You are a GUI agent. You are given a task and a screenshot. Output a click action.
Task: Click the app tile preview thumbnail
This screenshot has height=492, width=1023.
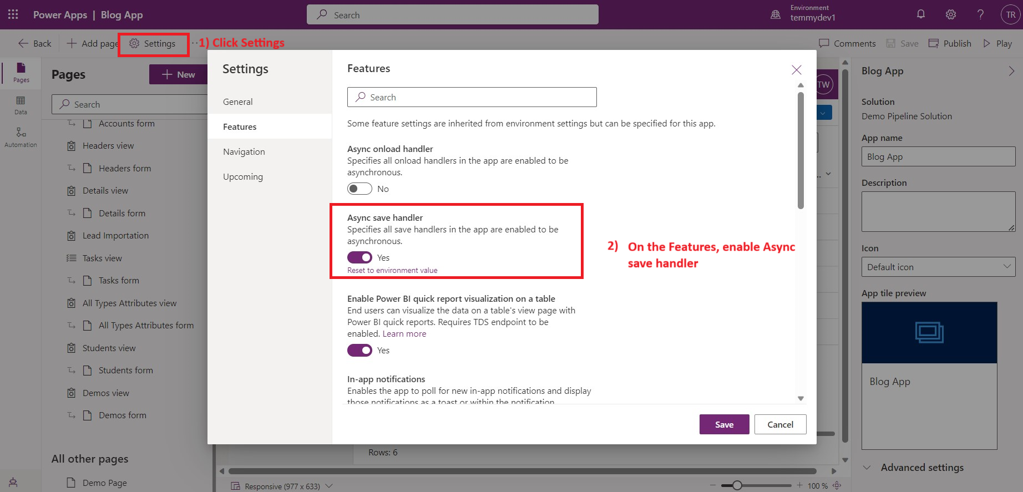(x=929, y=376)
